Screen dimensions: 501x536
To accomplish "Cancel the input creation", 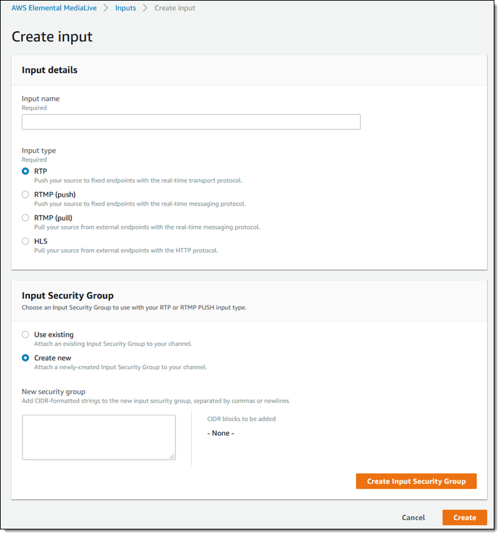I will (413, 518).
